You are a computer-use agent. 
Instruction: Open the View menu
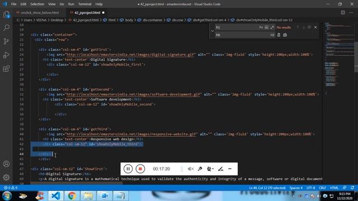click(x=52, y=4)
